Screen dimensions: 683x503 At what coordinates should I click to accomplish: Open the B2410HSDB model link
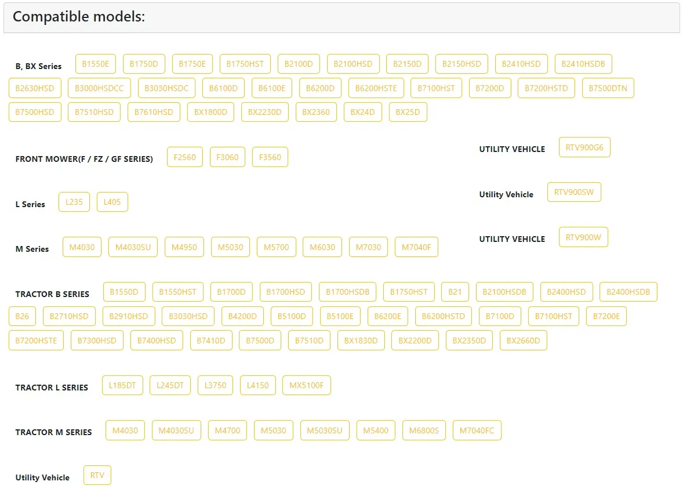point(583,64)
